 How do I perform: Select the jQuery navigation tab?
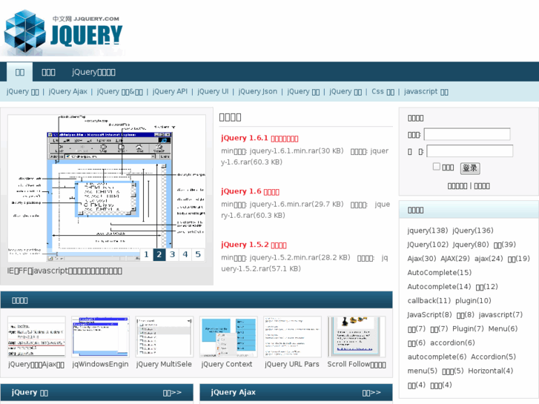93,72
